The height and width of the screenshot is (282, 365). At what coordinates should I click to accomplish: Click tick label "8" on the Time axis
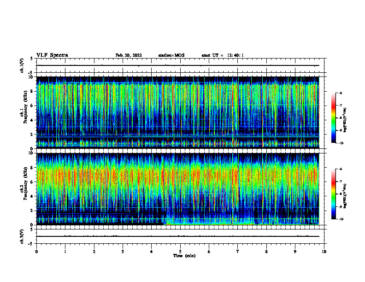(x=266, y=252)
